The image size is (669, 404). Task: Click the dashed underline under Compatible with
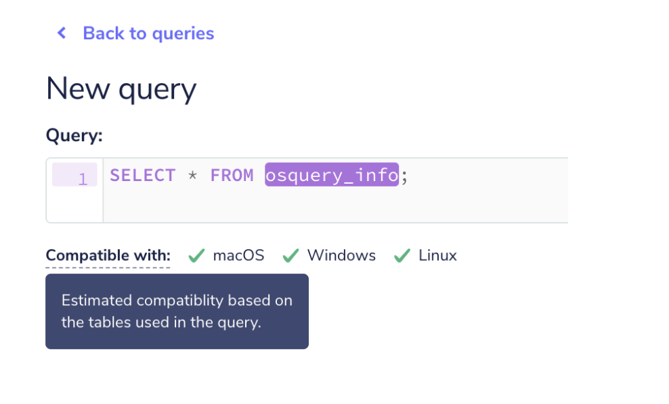tap(108, 266)
